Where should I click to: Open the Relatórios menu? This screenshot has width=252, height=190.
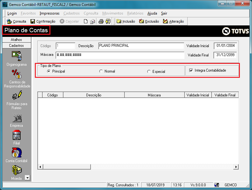pos(135,13)
